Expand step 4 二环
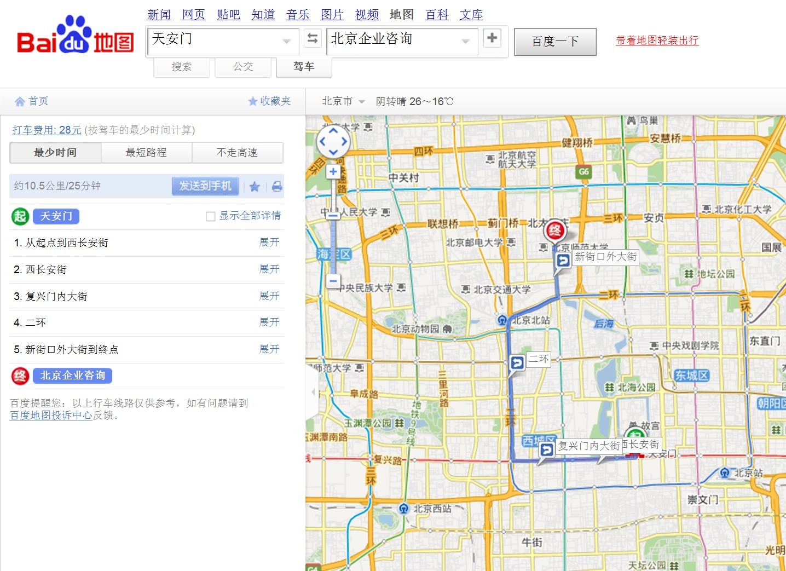Viewport: 786px width, 571px height. 269,322
